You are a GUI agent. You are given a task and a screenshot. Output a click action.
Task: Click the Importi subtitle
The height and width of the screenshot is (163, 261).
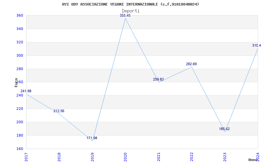tap(130, 11)
